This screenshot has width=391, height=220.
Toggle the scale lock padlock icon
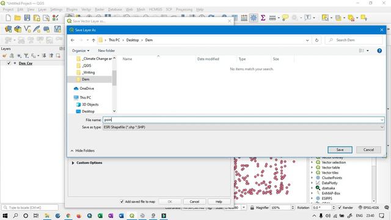pos(252,208)
